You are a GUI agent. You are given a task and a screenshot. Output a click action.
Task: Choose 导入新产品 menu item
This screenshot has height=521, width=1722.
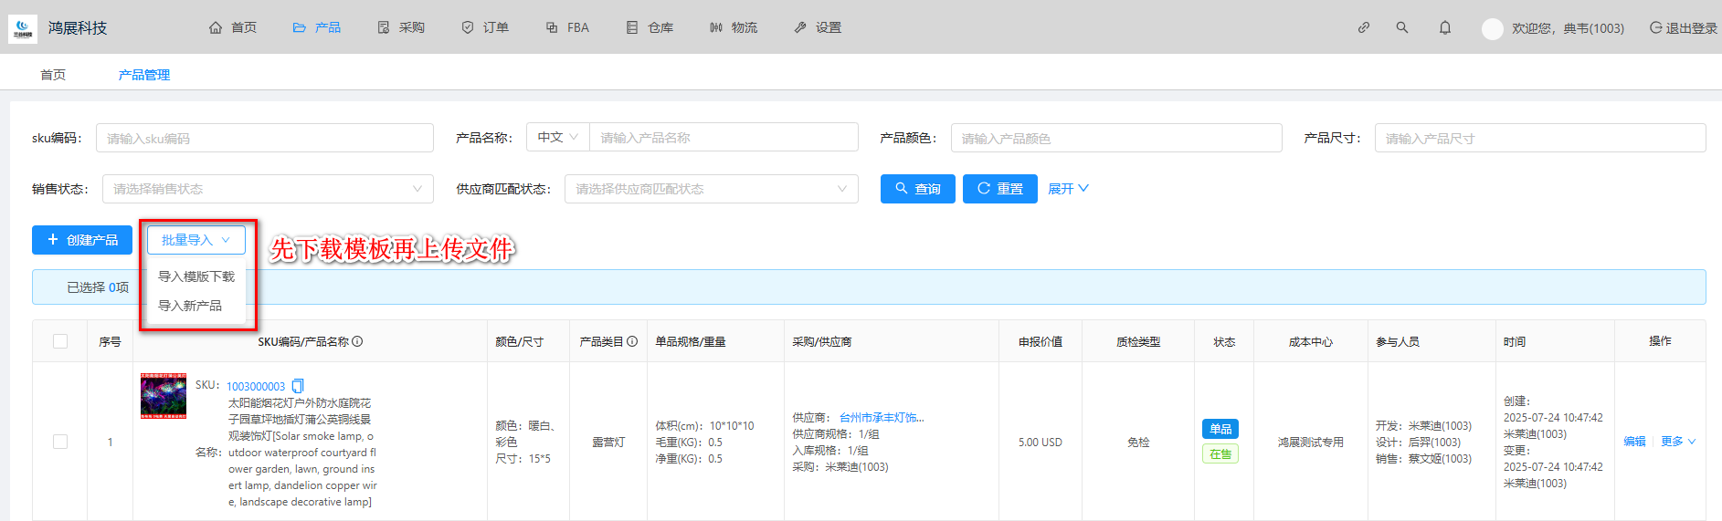coord(190,306)
